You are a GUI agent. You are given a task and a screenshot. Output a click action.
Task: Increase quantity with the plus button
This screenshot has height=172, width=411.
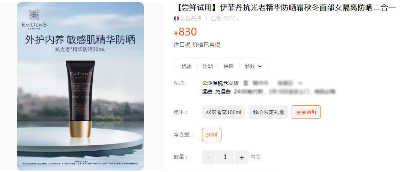pos(242,157)
